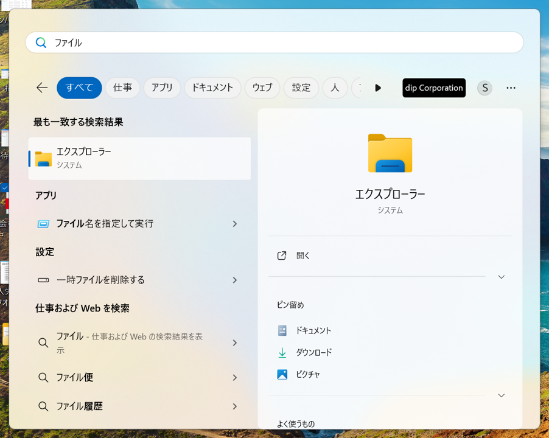Viewport: 549px width, 438px height.
Task: Click the ドキュメント document icon
Action: click(x=282, y=330)
